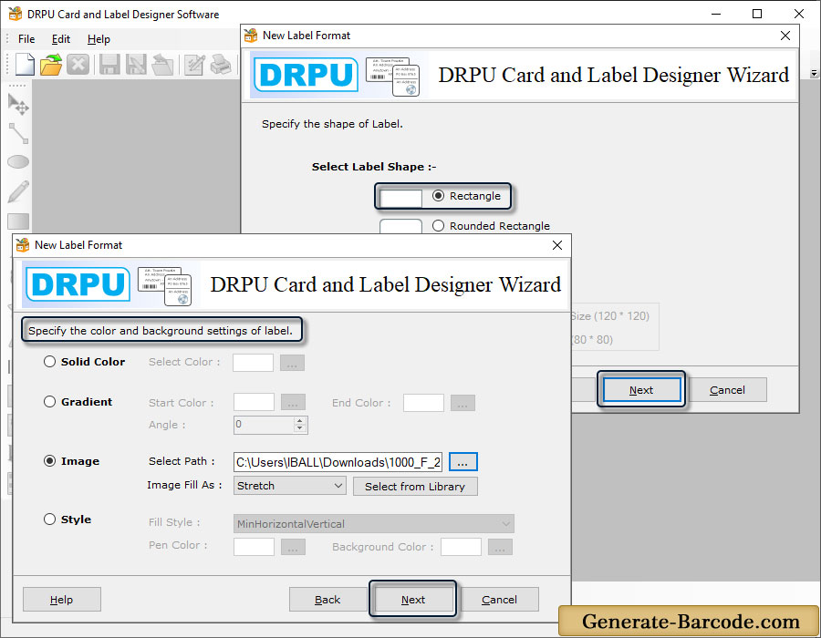This screenshot has width=821, height=638.
Task: Open color picker beside Background Color
Action: coord(500,547)
